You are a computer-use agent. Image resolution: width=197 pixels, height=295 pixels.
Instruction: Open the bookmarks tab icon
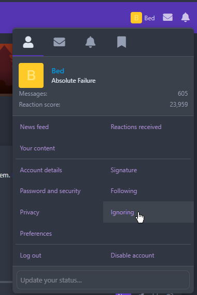click(x=121, y=42)
